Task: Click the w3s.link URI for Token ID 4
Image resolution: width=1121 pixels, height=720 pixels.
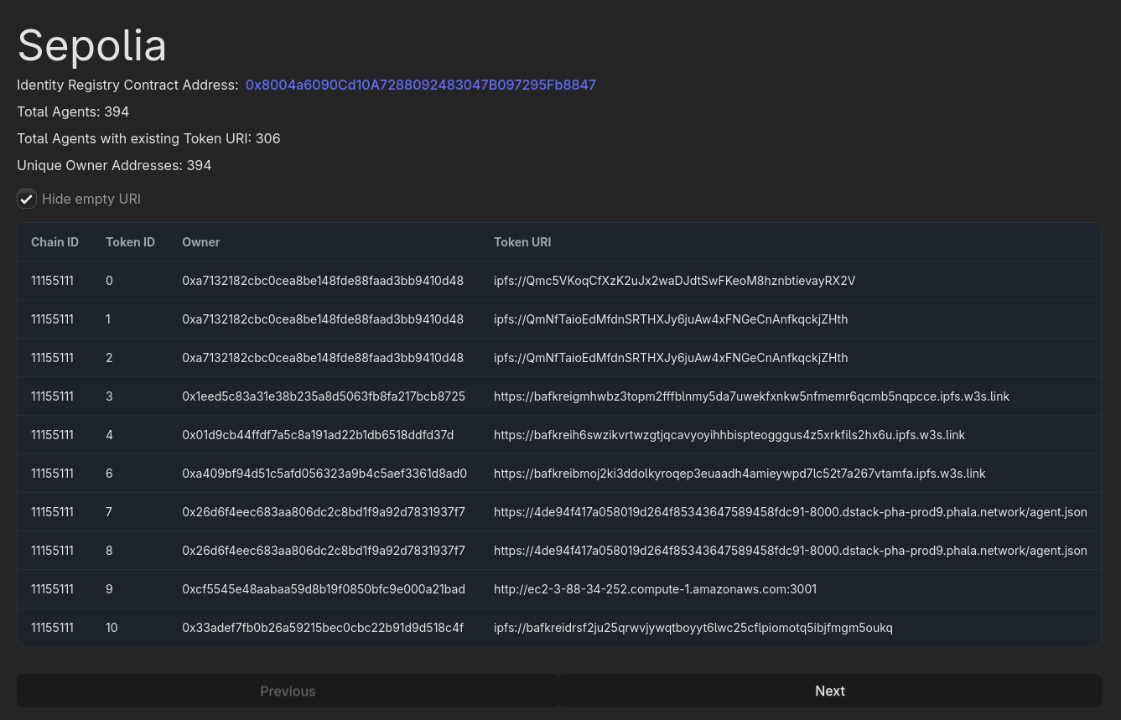Action: coord(729,435)
